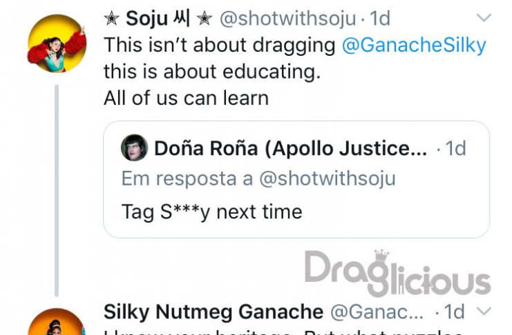Click the crown in the Draglicious logo
512x335 pixels.
tap(381, 255)
